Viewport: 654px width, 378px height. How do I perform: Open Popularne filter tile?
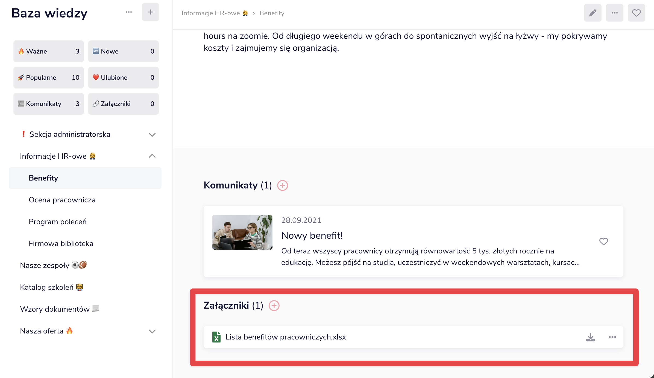tap(48, 78)
